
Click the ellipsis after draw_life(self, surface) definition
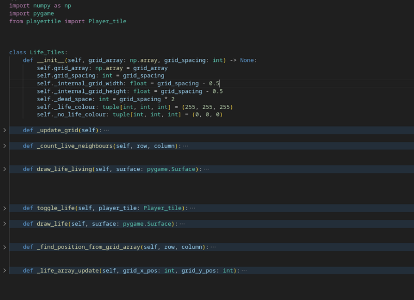(x=182, y=224)
